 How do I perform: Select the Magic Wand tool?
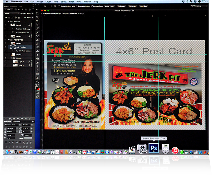(38, 21)
